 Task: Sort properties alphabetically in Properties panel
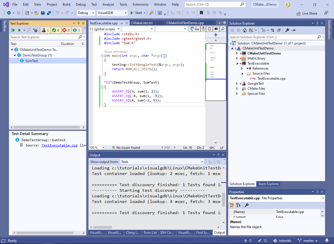tap(238, 205)
